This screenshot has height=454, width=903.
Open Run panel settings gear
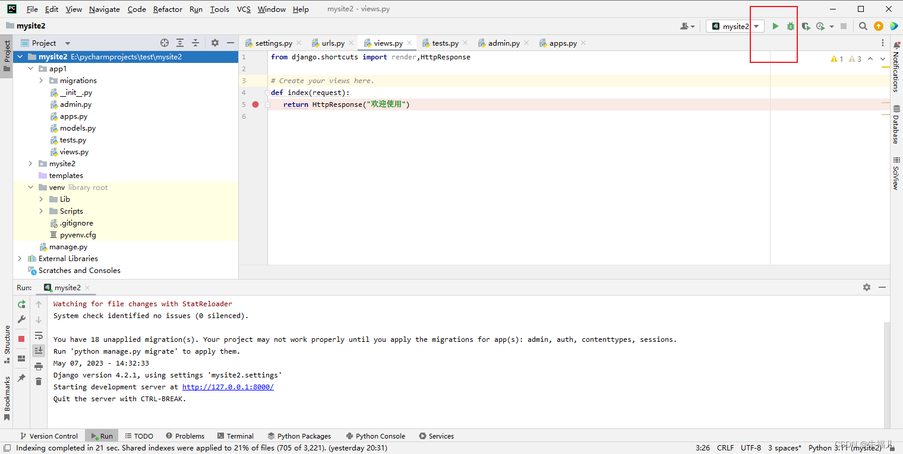click(867, 287)
